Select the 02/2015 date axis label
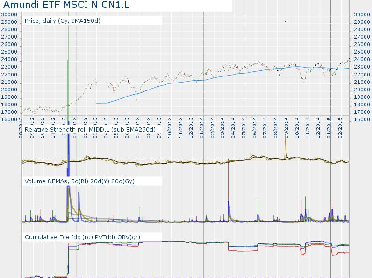The width and height of the screenshot is (372, 278). 340,128
